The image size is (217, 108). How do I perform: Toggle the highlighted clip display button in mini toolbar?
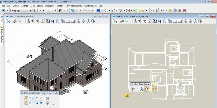point(146,89)
